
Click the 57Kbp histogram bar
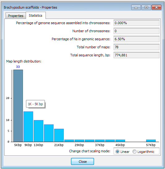coord(151,141)
